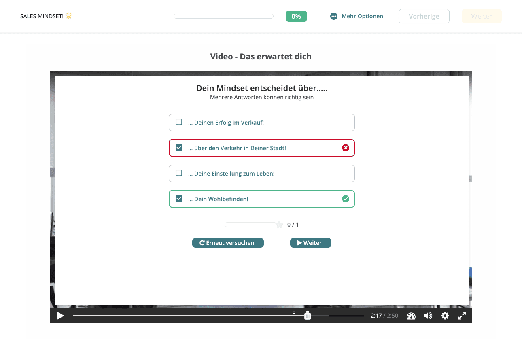
Task: Check the Deine Einstellung zum Leben checkbox
Action: 179,173
